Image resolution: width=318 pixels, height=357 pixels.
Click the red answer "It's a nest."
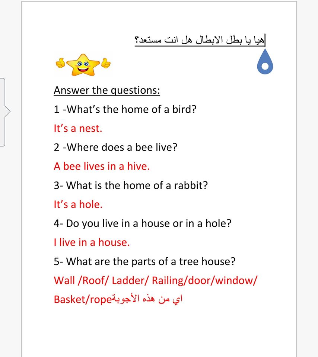(x=77, y=129)
